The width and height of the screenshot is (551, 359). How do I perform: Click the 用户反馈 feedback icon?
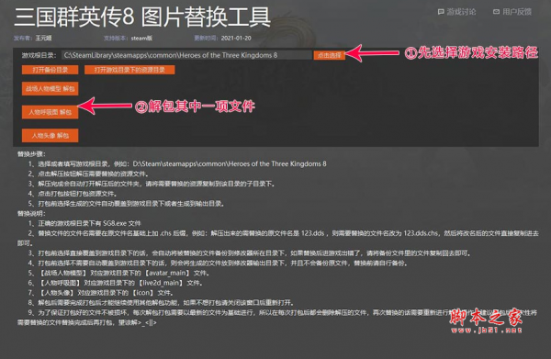pos(496,12)
